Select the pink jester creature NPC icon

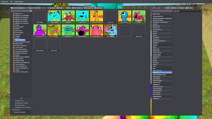(139, 17)
